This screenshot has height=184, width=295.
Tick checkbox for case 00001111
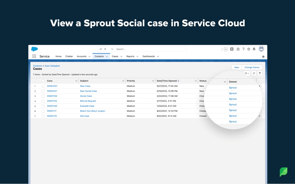tap(43, 111)
